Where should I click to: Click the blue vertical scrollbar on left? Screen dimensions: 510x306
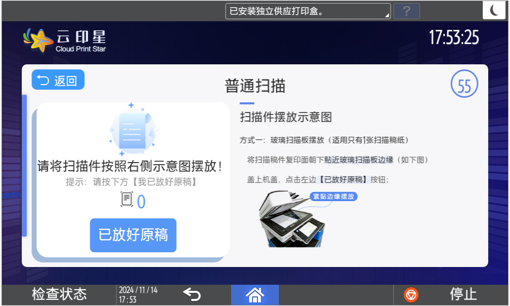click(x=24, y=165)
